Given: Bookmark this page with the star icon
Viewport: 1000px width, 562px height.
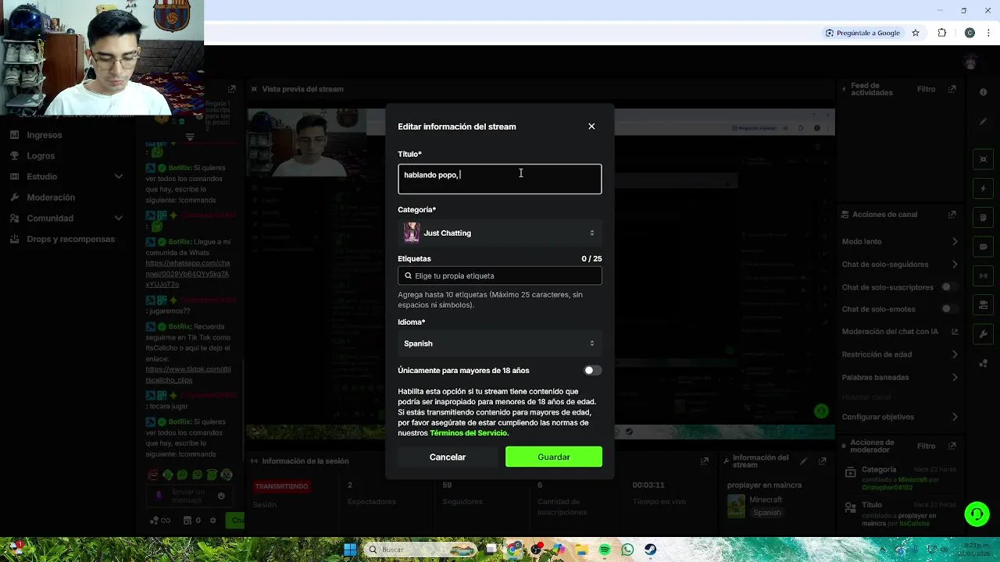Looking at the screenshot, I should click(916, 33).
